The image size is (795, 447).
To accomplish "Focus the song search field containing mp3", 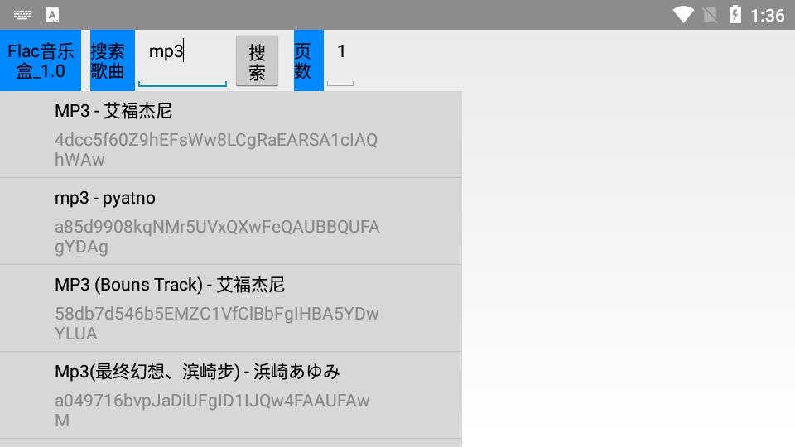I will coord(182,59).
